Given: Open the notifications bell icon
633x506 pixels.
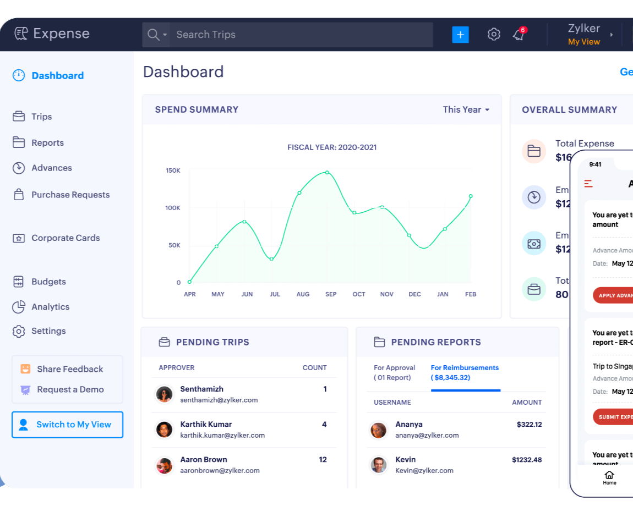Looking at the screenshot, I should 518,35.
